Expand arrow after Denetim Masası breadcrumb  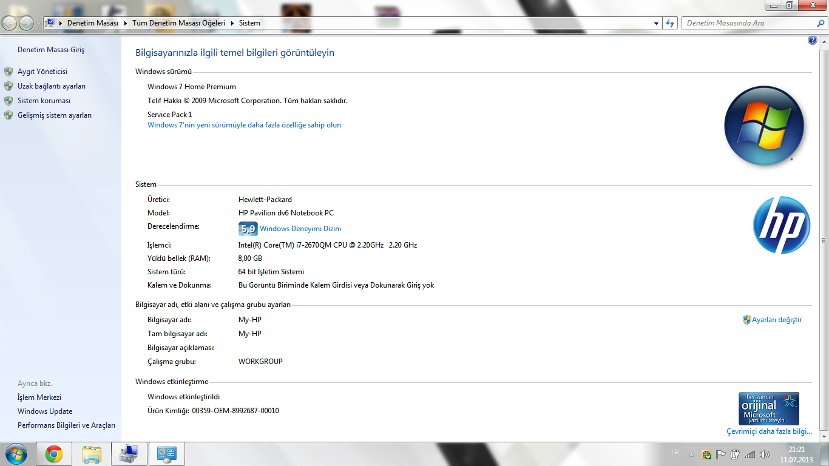(126, 23)
